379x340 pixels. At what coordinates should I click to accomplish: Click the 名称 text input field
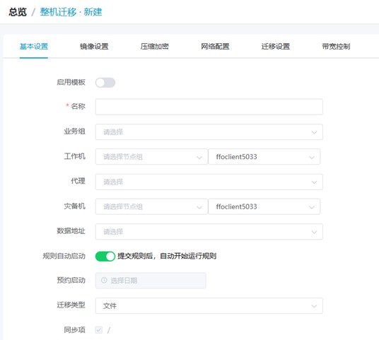[209, 107]
